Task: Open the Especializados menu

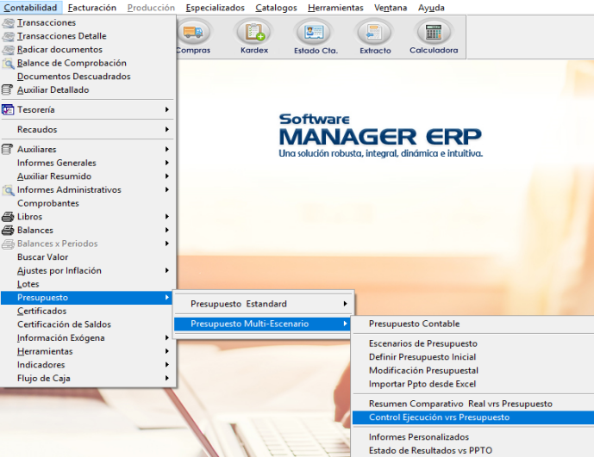Action: click(216, 8)
